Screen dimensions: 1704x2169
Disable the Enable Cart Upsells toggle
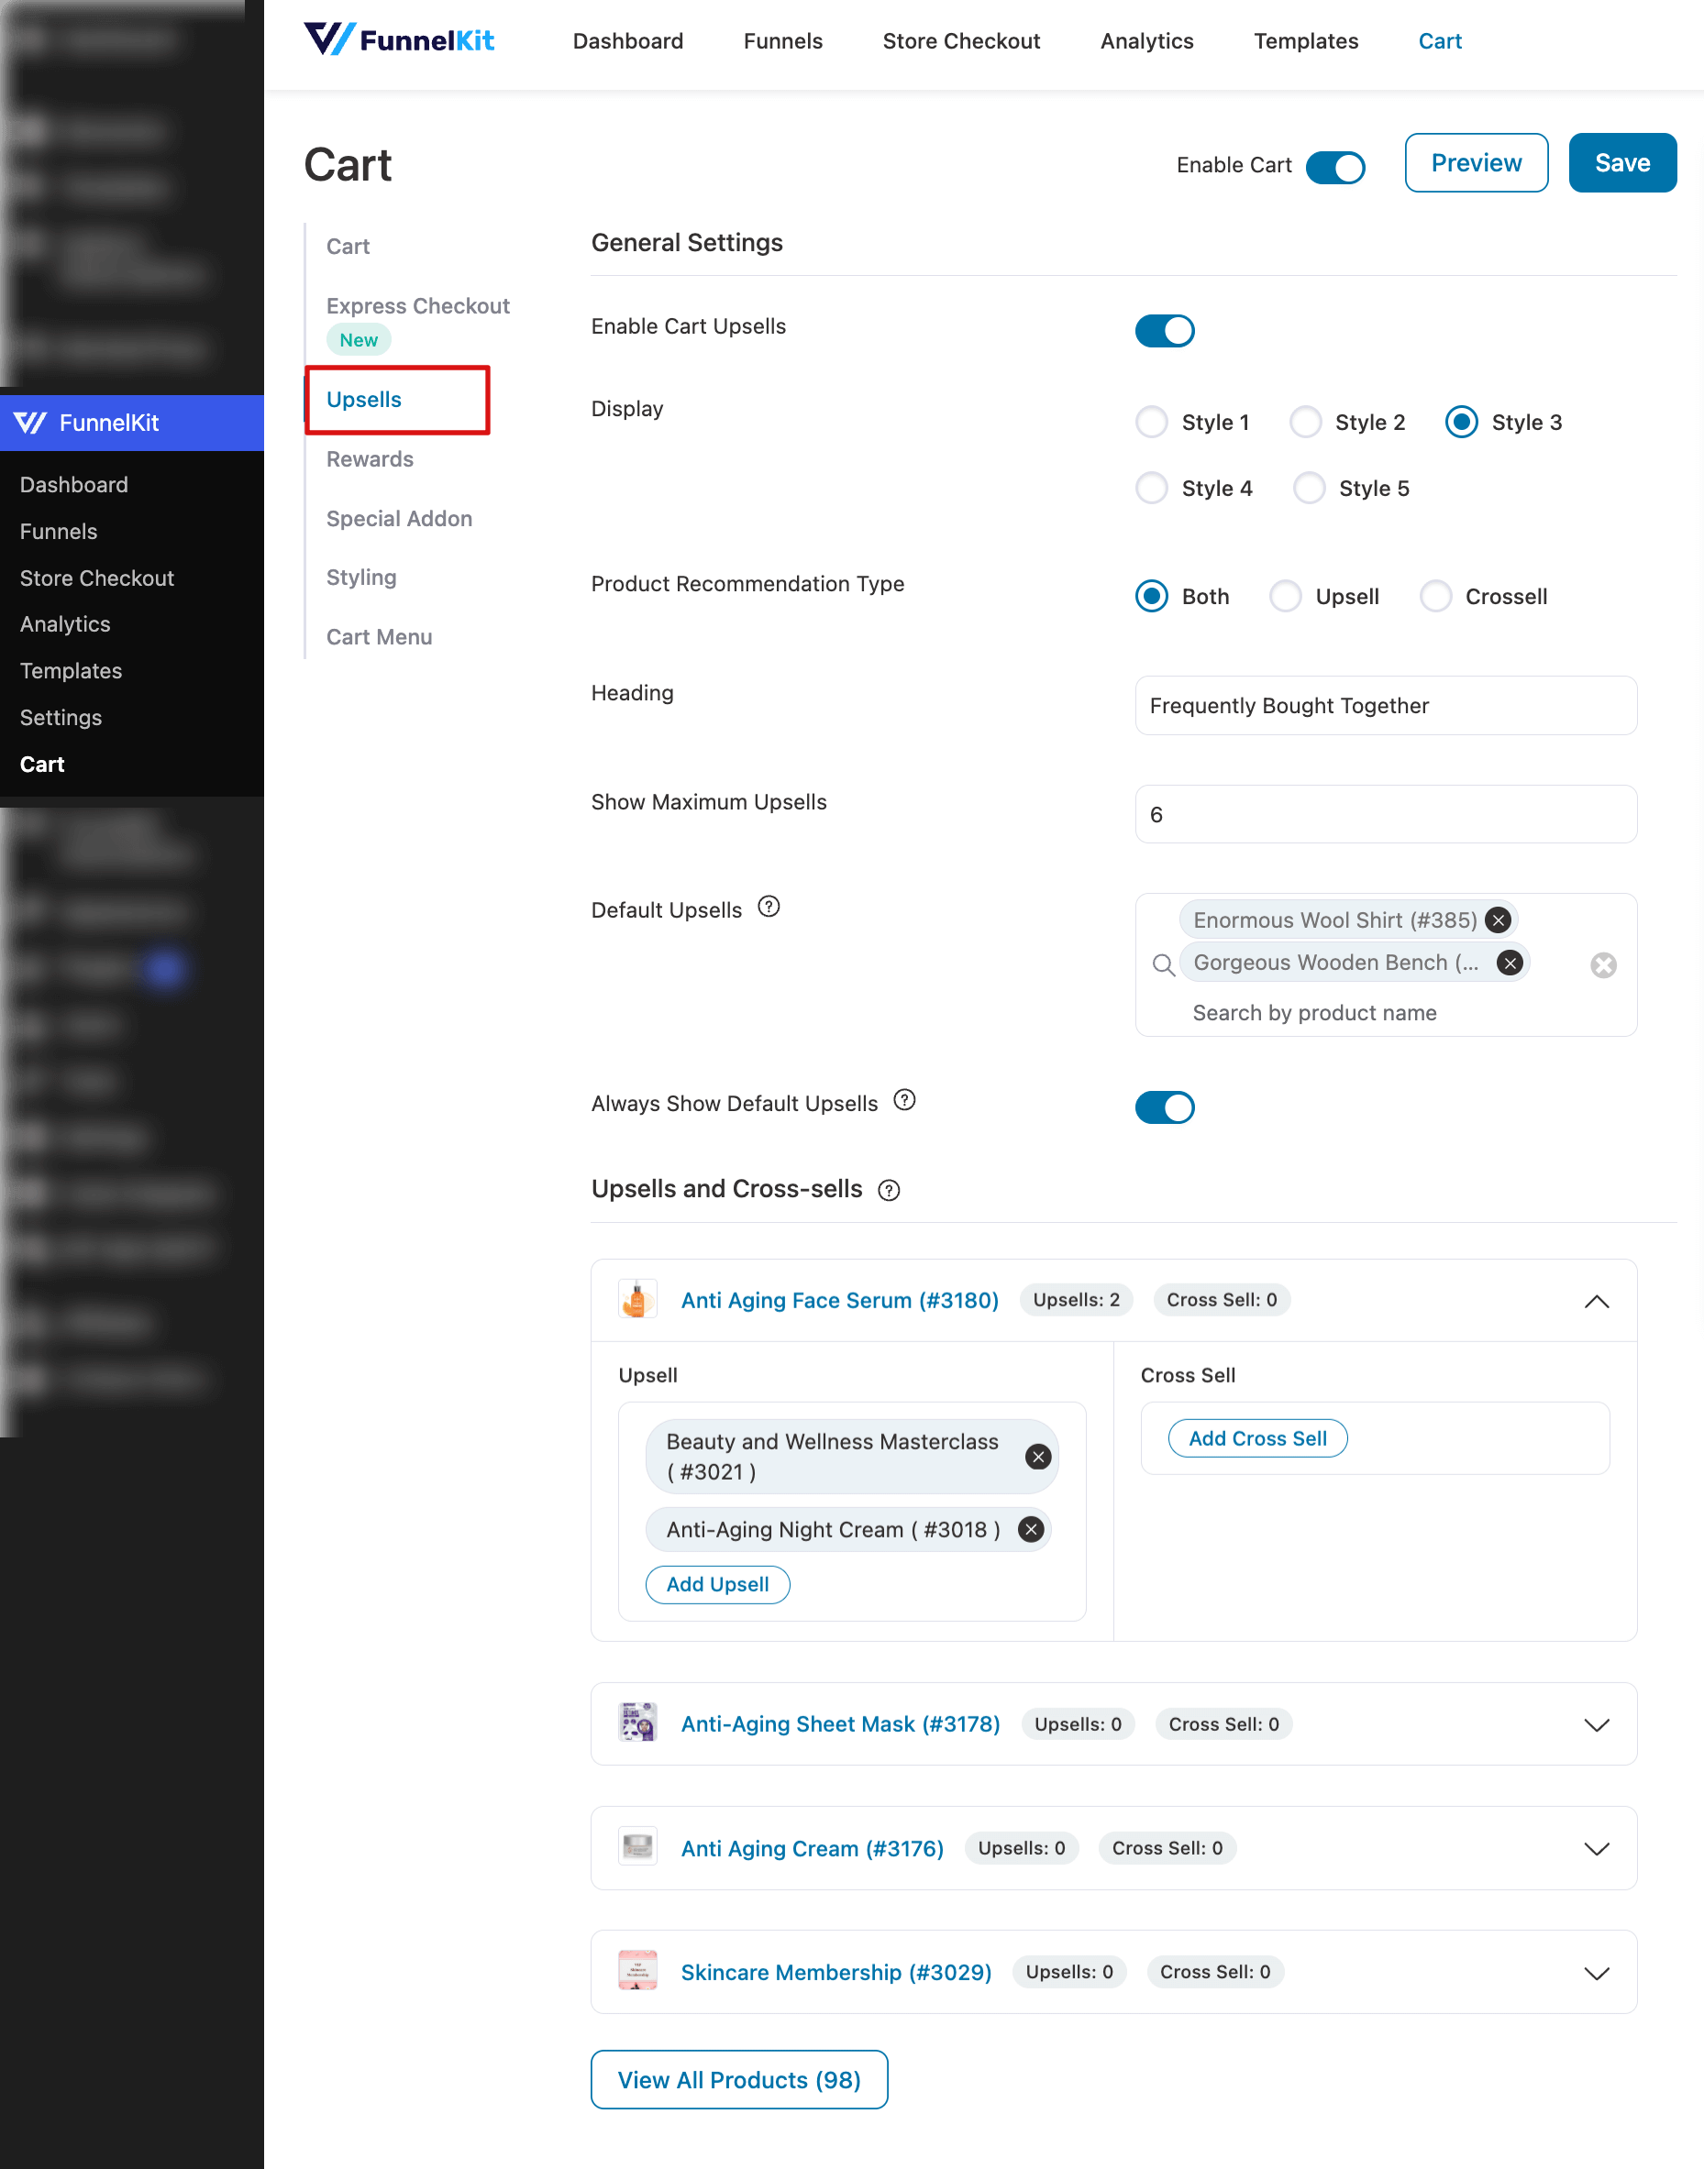[1164, 330]
